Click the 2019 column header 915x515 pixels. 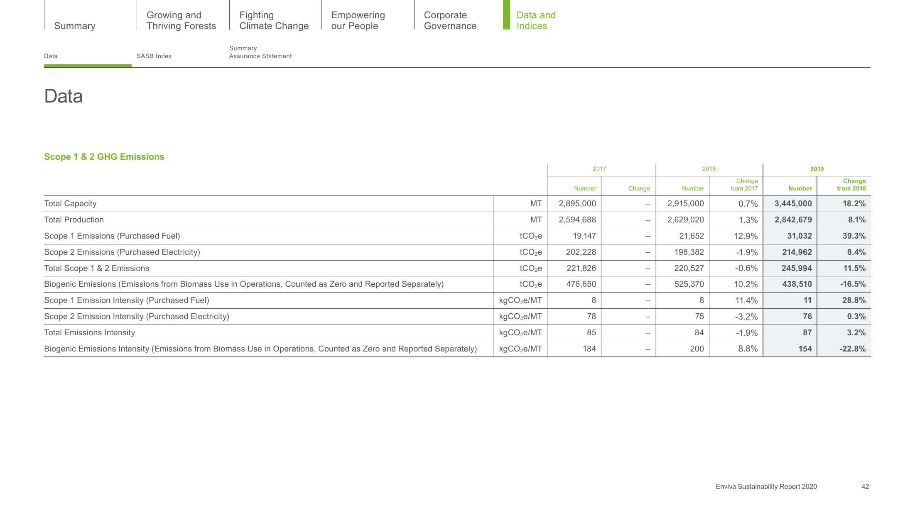coord(817,169)
